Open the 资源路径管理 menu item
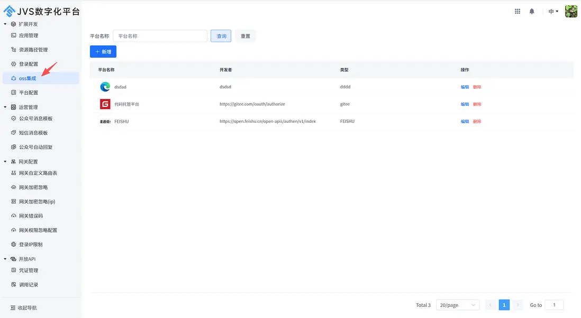Screen dimensions: 581x318 [41, 50]
